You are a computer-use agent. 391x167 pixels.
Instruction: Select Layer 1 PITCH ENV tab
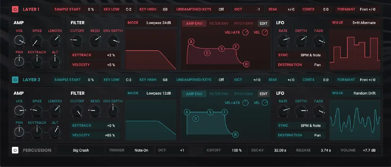click(x=244, y=24)
